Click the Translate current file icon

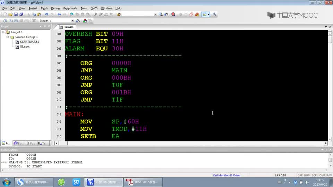click(5, 21)
